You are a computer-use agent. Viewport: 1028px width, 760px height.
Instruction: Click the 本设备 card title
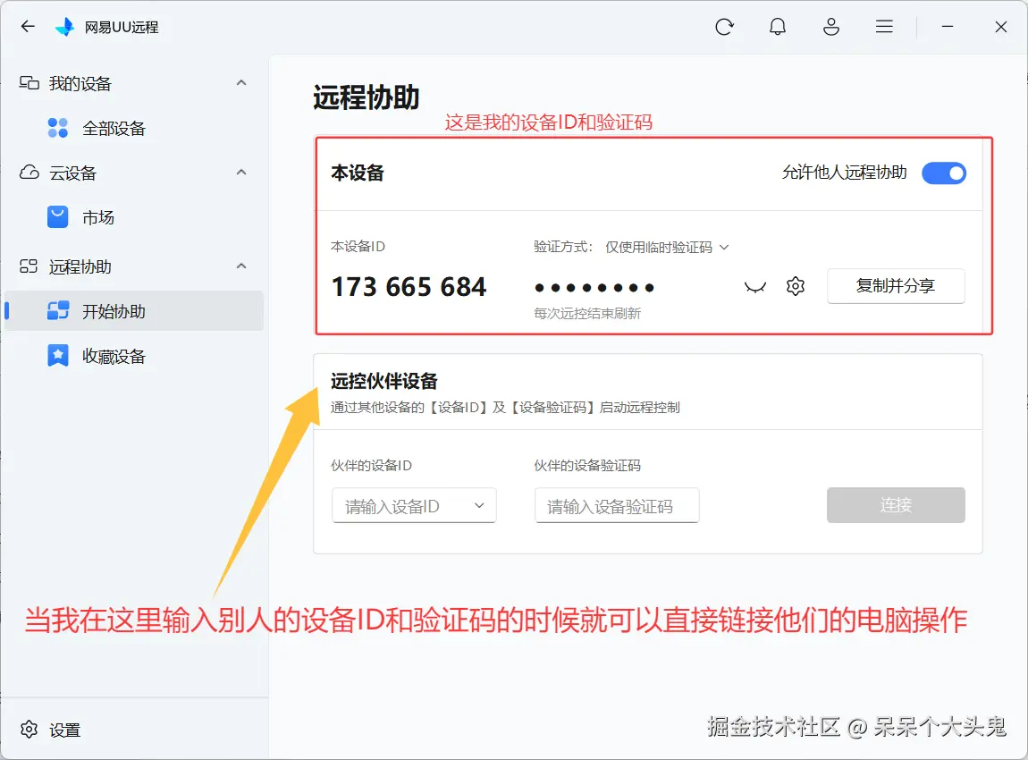[x=358, y=173]
